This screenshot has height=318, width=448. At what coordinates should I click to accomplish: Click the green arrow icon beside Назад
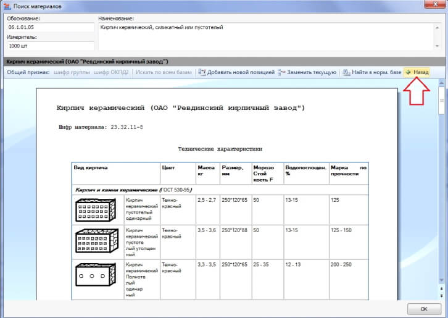[x=409, y=72]
